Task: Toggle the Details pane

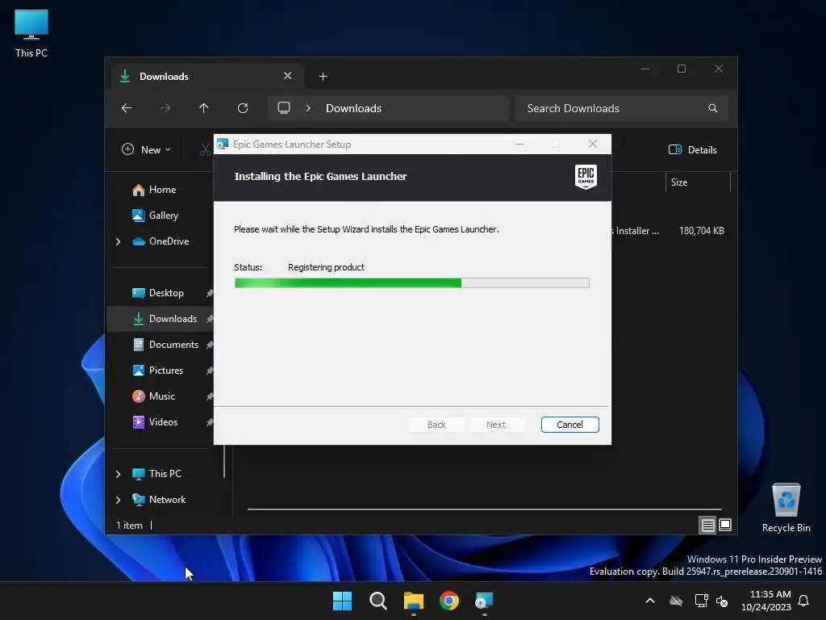Action: [x=693, y=149]
